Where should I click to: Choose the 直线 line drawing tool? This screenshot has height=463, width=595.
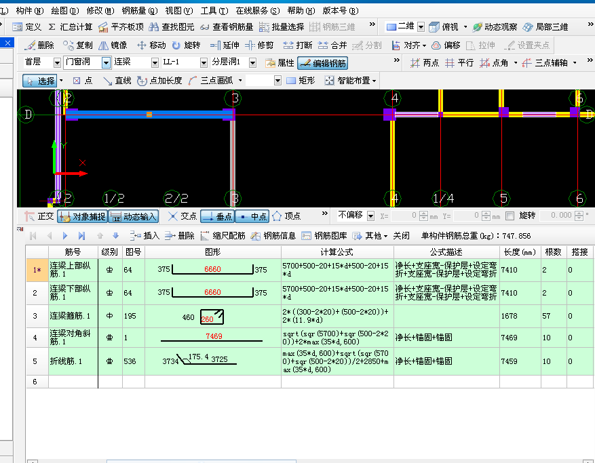pos(117,81)
